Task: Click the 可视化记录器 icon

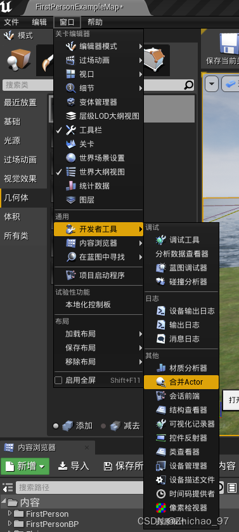Action: click(x=160, y=424)
